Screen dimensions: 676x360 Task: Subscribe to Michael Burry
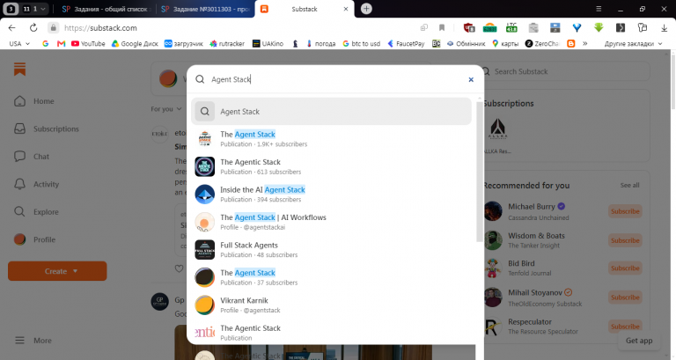click(625, 211)
